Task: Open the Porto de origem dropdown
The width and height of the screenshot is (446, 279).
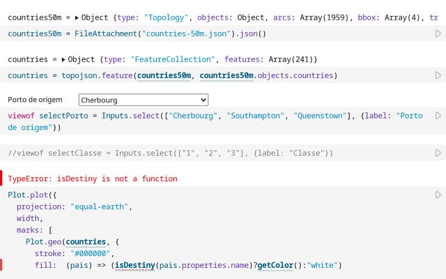Action: [143, 100]
